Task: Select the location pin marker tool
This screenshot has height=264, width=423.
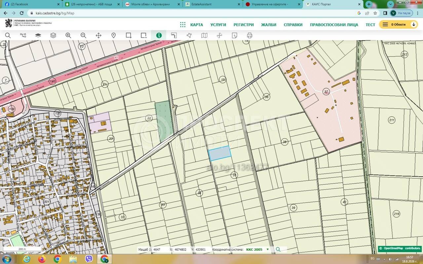Action: [113, 35]
